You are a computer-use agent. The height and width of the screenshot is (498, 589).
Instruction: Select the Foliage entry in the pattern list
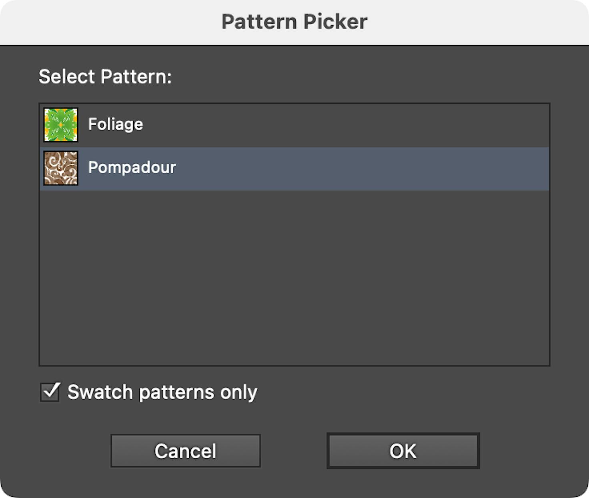[240, 124]
